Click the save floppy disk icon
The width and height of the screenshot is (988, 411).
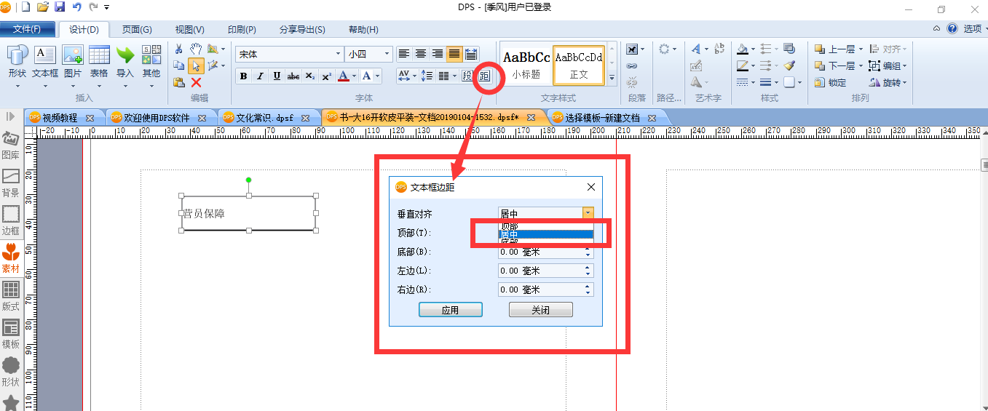point(60,7)
